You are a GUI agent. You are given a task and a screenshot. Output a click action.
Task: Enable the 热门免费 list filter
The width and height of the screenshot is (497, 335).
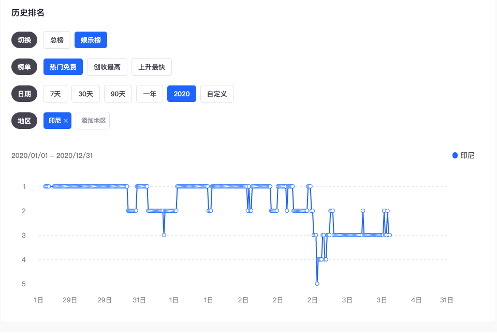63,66
